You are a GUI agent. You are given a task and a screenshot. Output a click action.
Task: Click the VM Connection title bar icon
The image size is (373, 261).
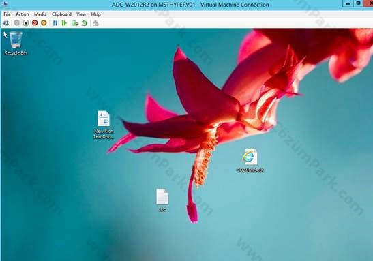(x=5, y=4)
